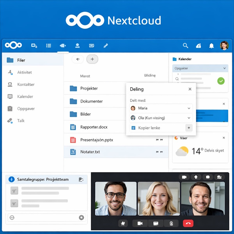234x234 pixels.
Task: Open the Files app icon in the top bar
Action: pyautogui.click(x=34, y=46)
